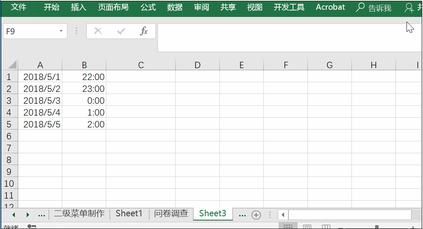Select column C header

(141, 65)
